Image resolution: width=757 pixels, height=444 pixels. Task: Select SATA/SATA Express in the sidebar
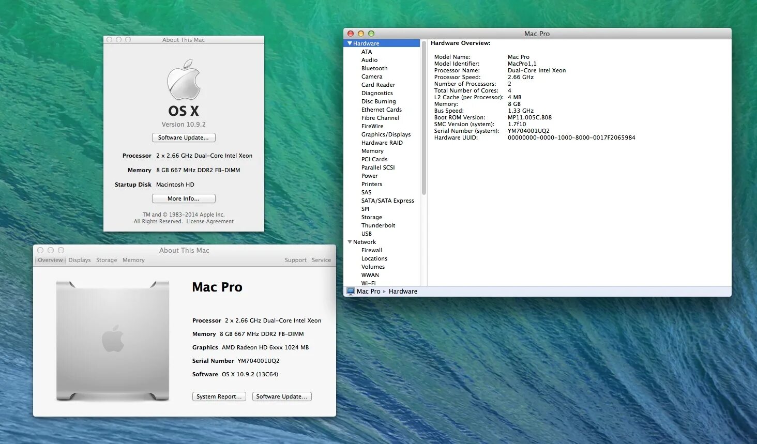[387, 201]
